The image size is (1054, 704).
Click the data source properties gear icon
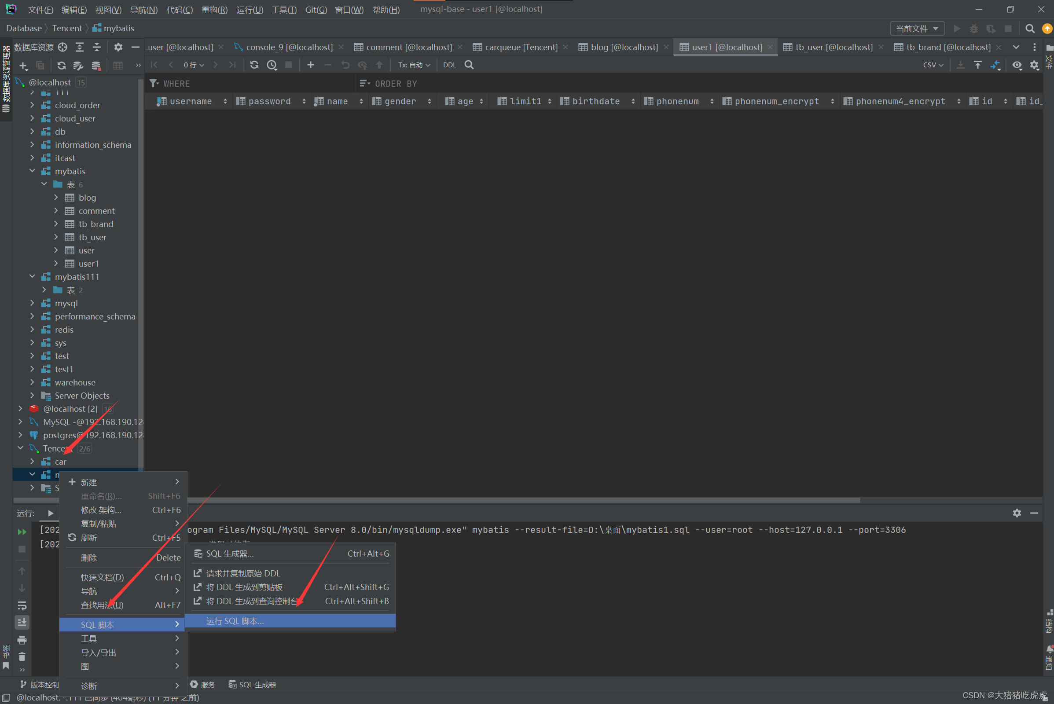click(79, 66)
